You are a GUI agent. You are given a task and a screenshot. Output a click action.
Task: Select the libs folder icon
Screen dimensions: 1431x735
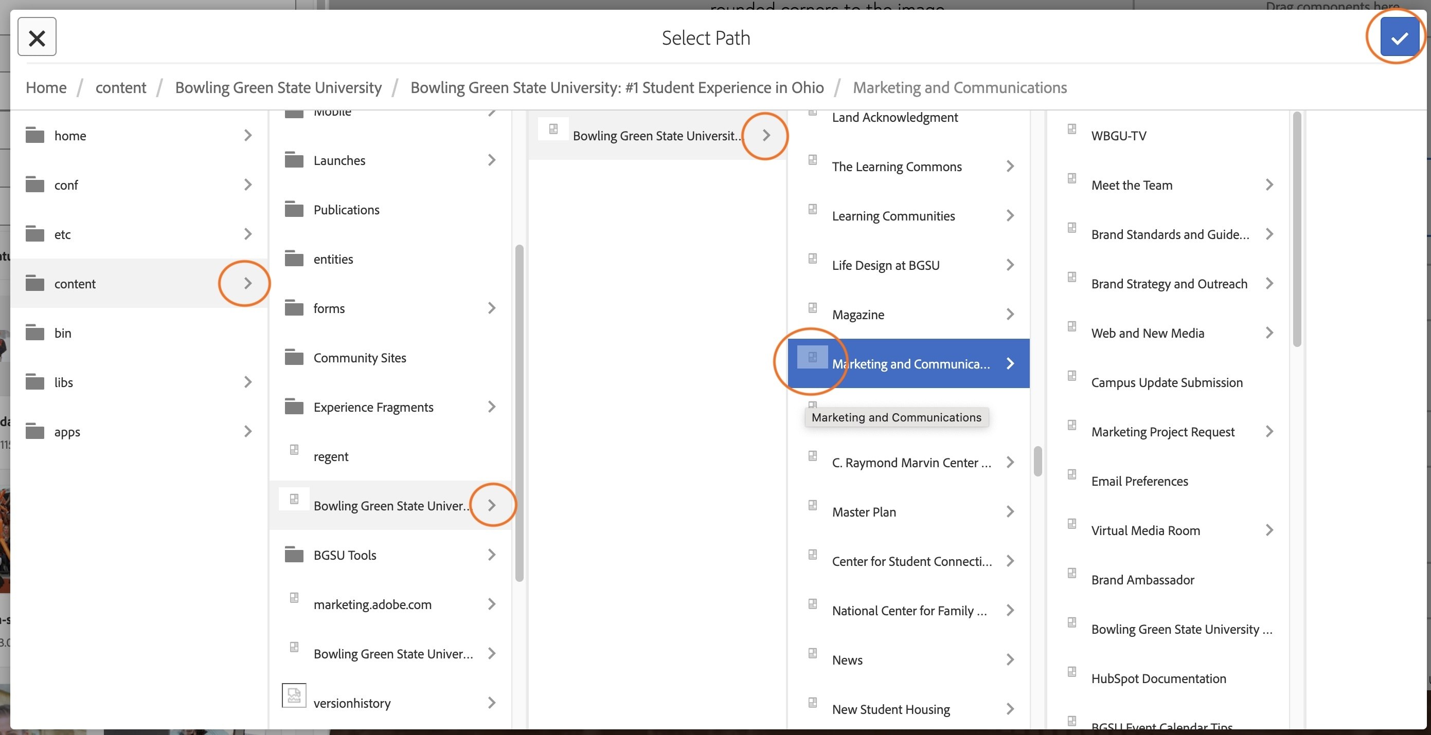click(x=35, y=382)
